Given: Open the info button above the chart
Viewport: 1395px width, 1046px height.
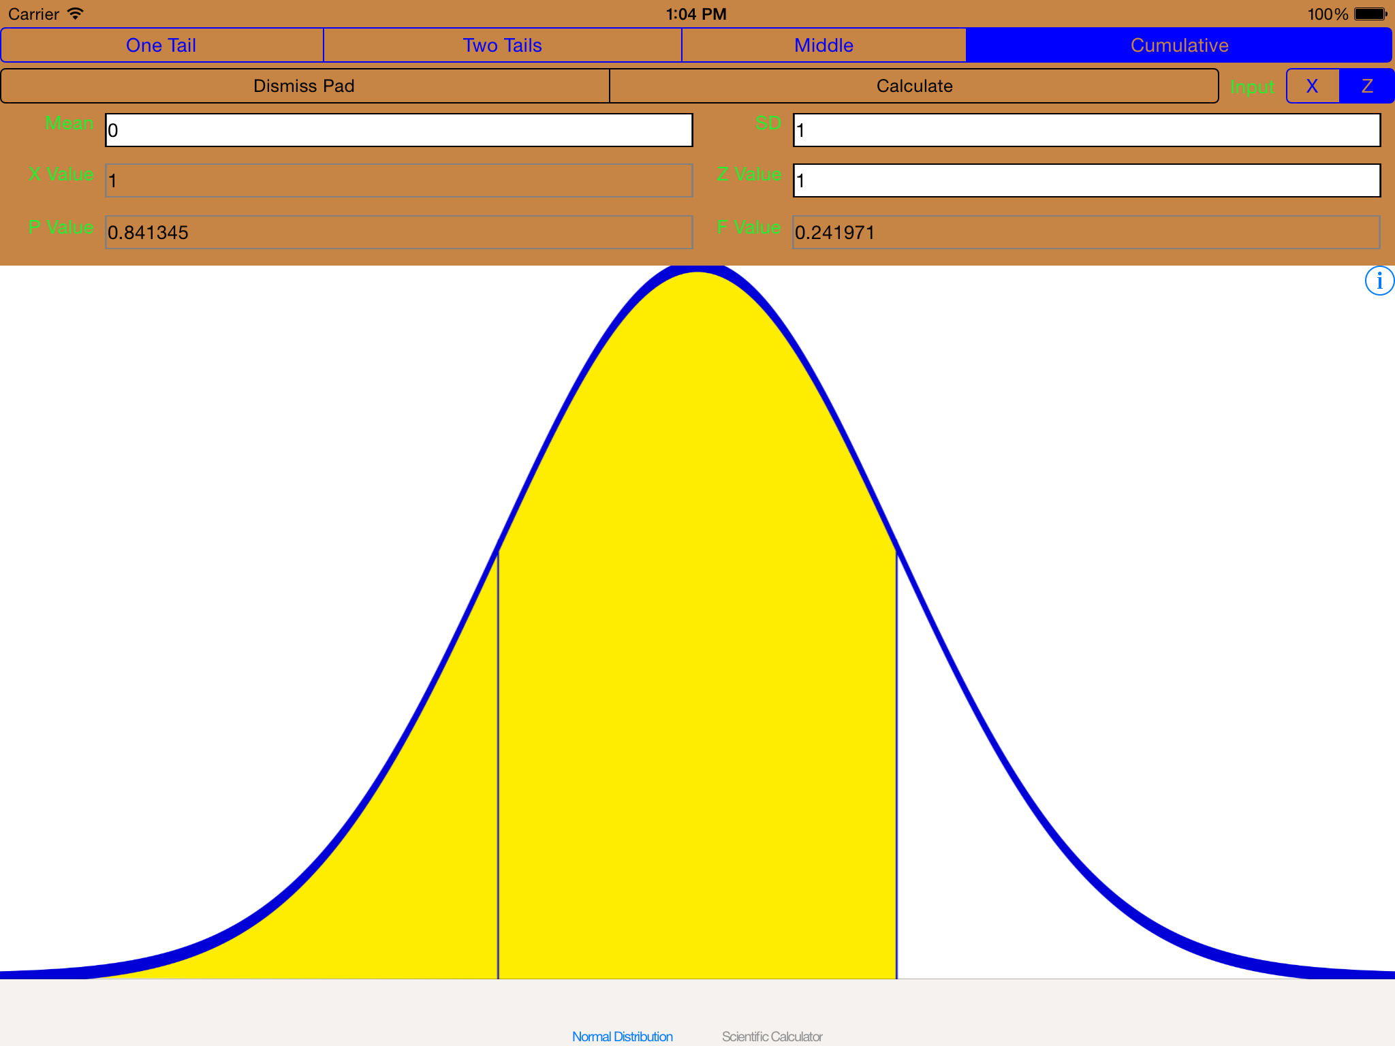Looking at the screenshot, I should 1379,281.
